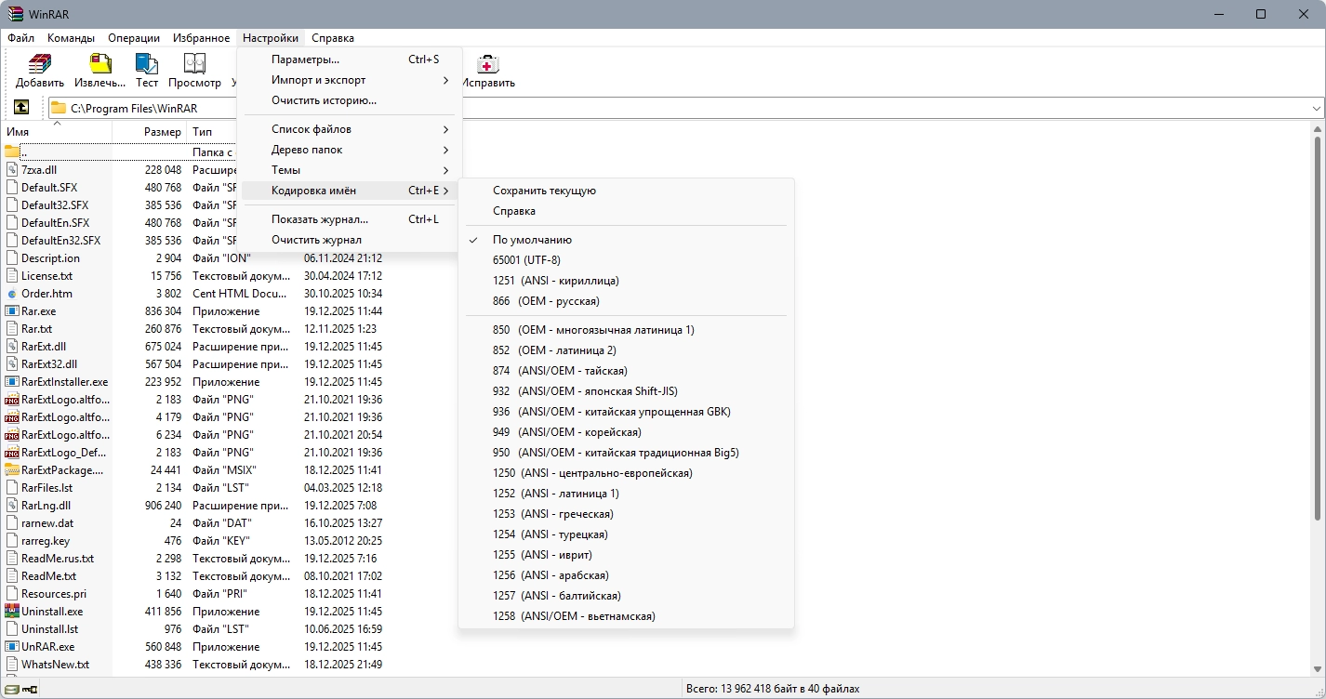
Task: Open the Операции menu
Action: click(134, 38)
